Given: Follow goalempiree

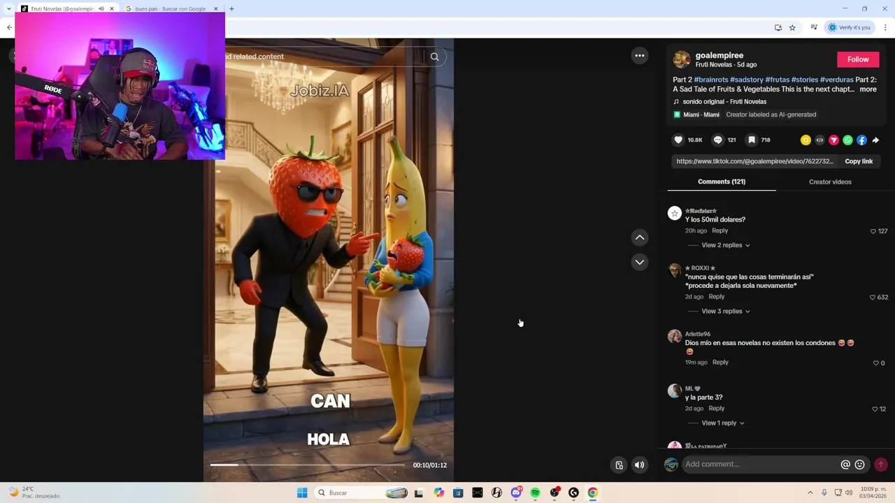Looking at the screenshot, I should coord(858,59).
